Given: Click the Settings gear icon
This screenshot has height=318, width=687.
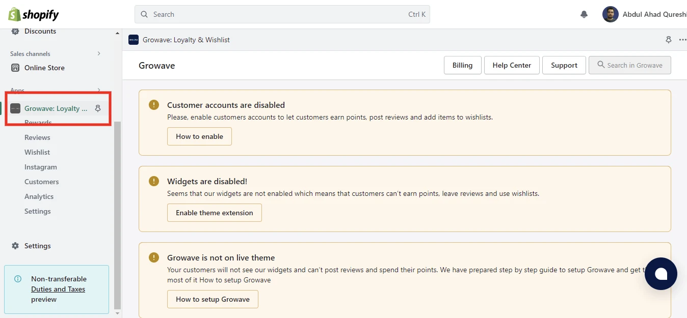Looking at the screenshot, I should (x=15, y=246).
